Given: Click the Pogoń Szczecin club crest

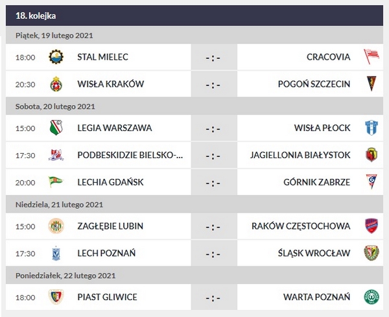Looking at the screenshot, I should tap(371, 84).
